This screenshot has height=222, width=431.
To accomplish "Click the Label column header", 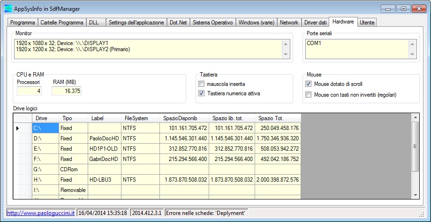I will (x=105, y=118).
